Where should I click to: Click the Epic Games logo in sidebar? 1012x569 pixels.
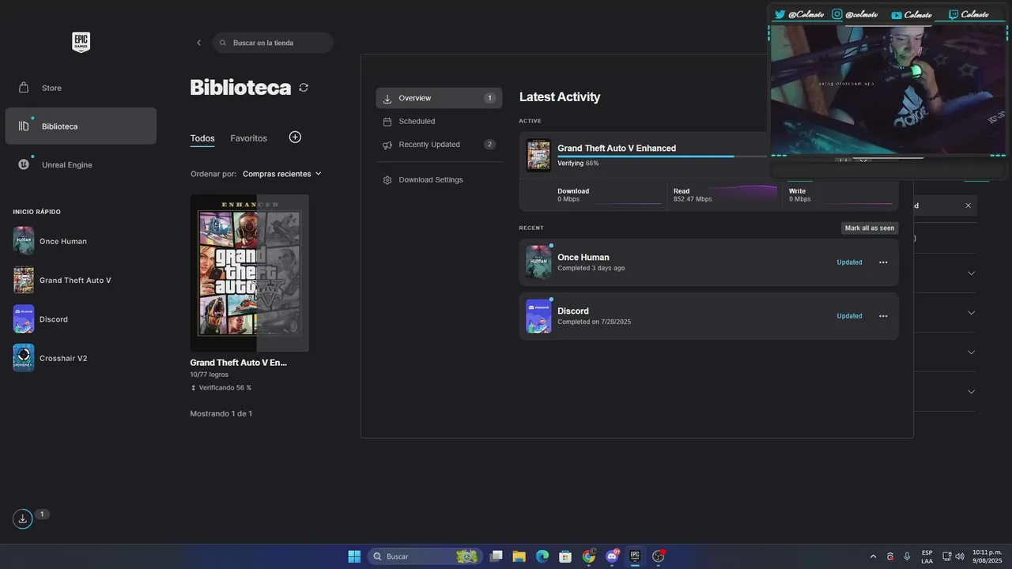[x=81, y=42]
